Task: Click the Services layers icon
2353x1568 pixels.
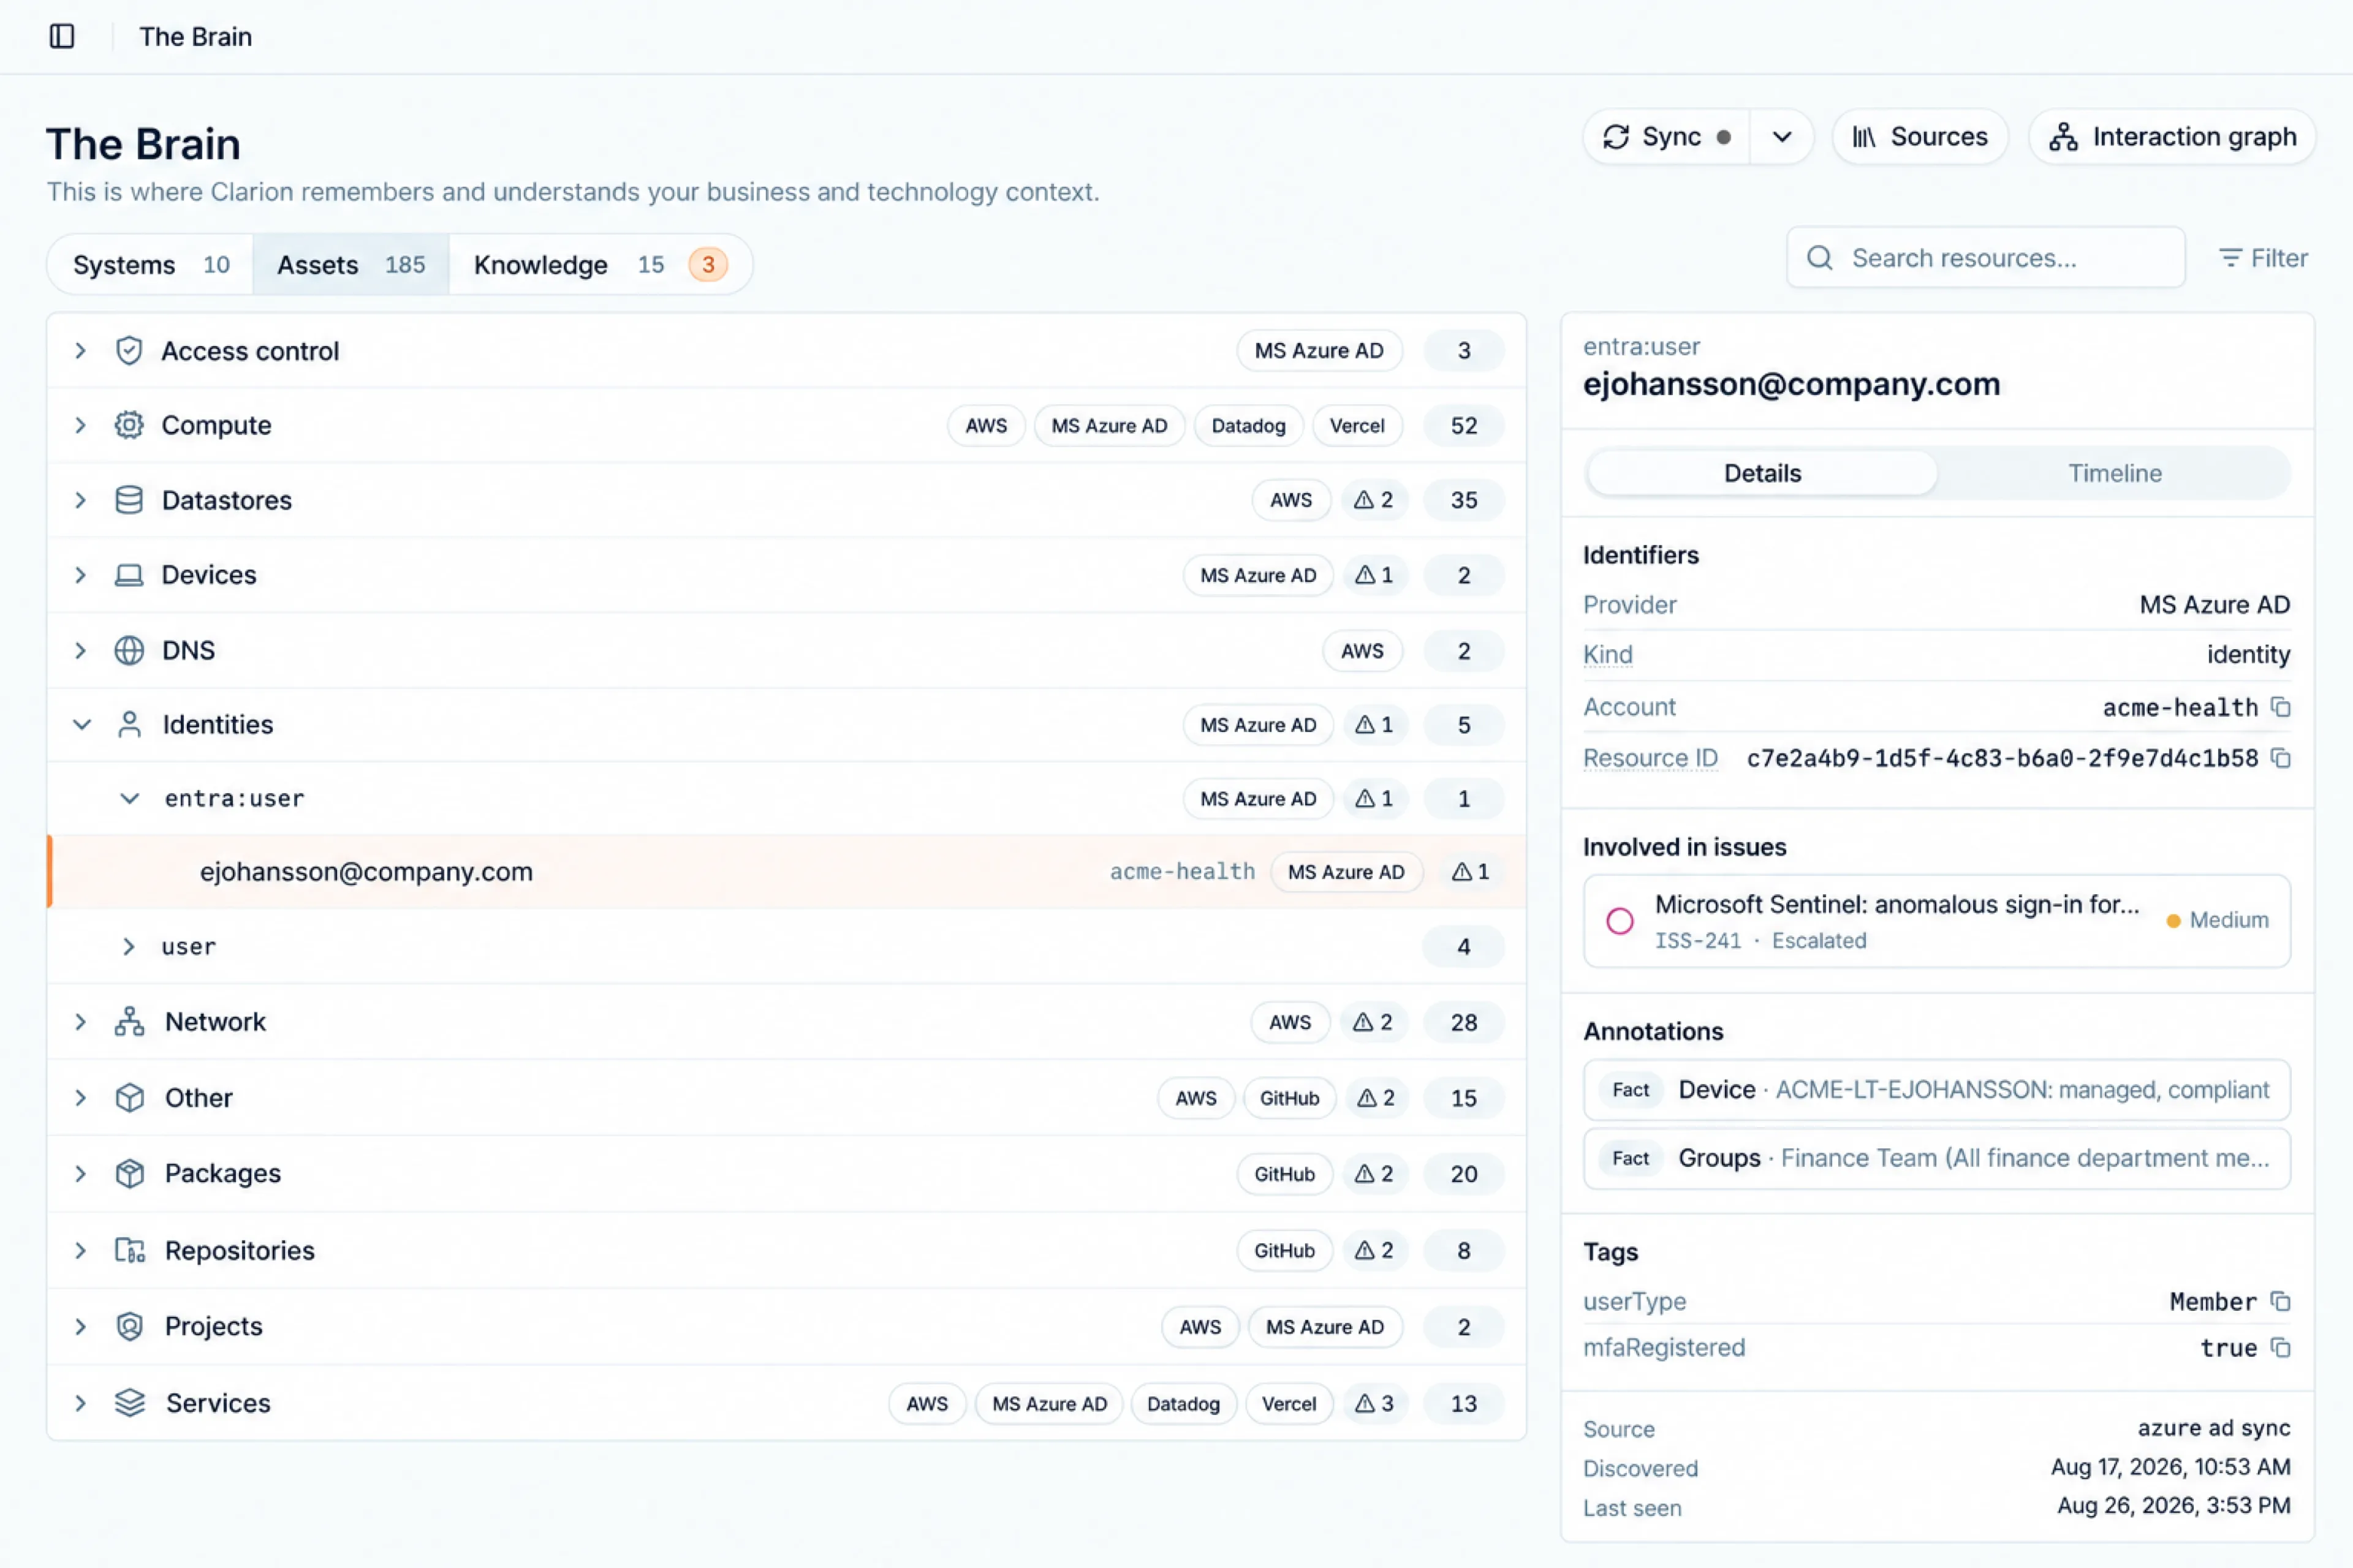Action: click(x=129, y=1403)
